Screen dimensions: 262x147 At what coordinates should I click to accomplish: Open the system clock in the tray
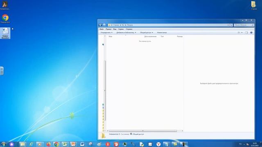click(255, 144)
